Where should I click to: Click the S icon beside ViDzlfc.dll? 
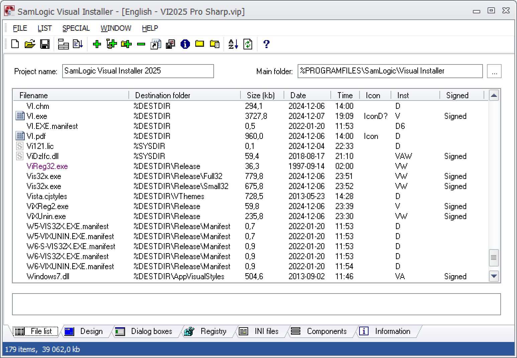[x=20, y=156]
